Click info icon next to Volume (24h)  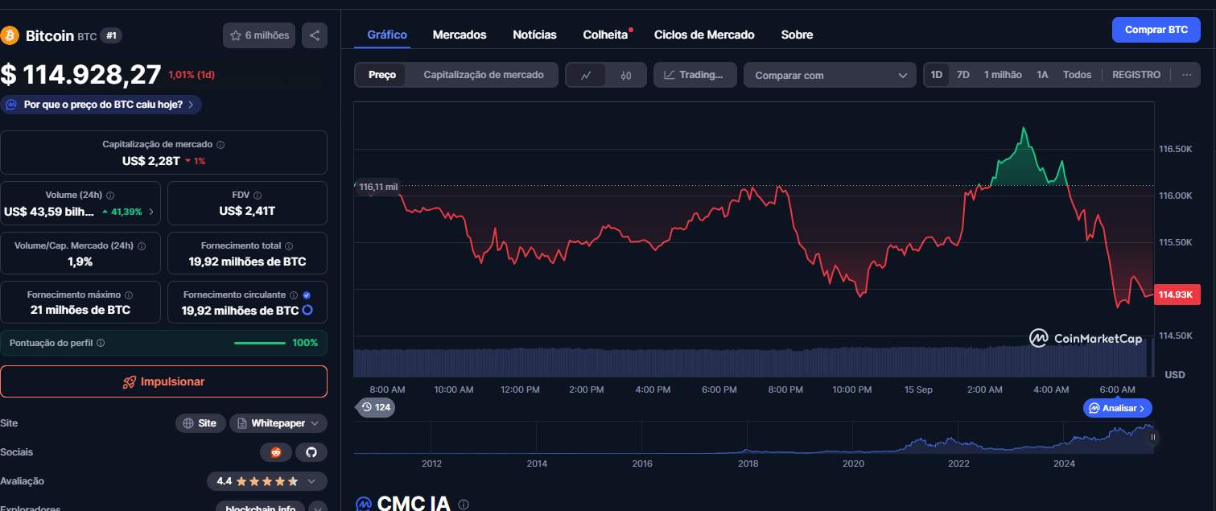click(110, 196)
